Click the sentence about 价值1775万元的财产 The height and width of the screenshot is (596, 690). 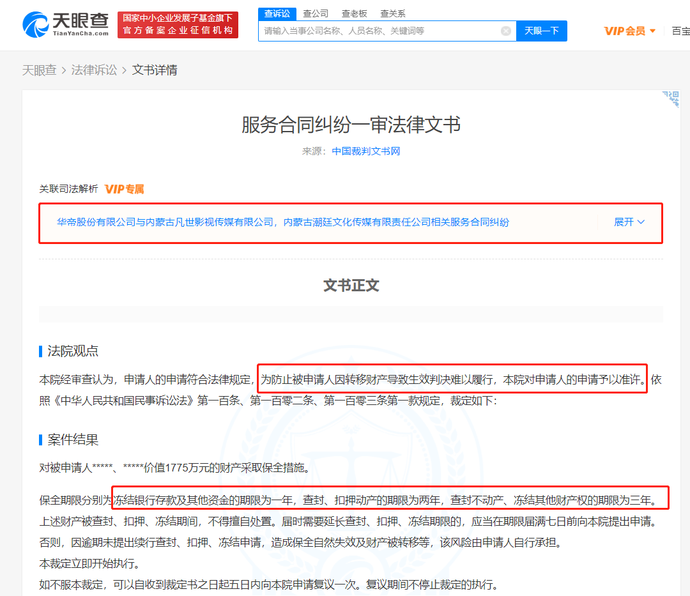[174, 468]
